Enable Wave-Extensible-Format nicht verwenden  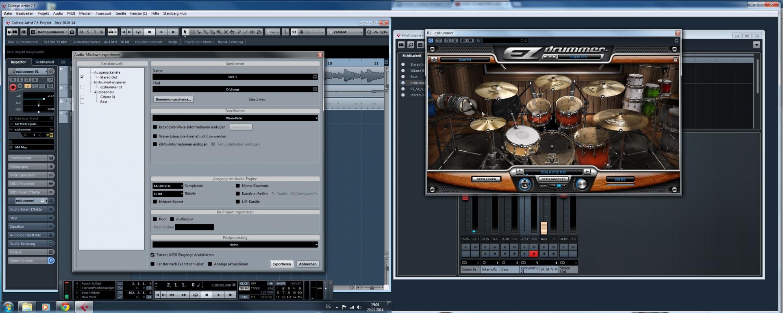click(x=155, y=136)
